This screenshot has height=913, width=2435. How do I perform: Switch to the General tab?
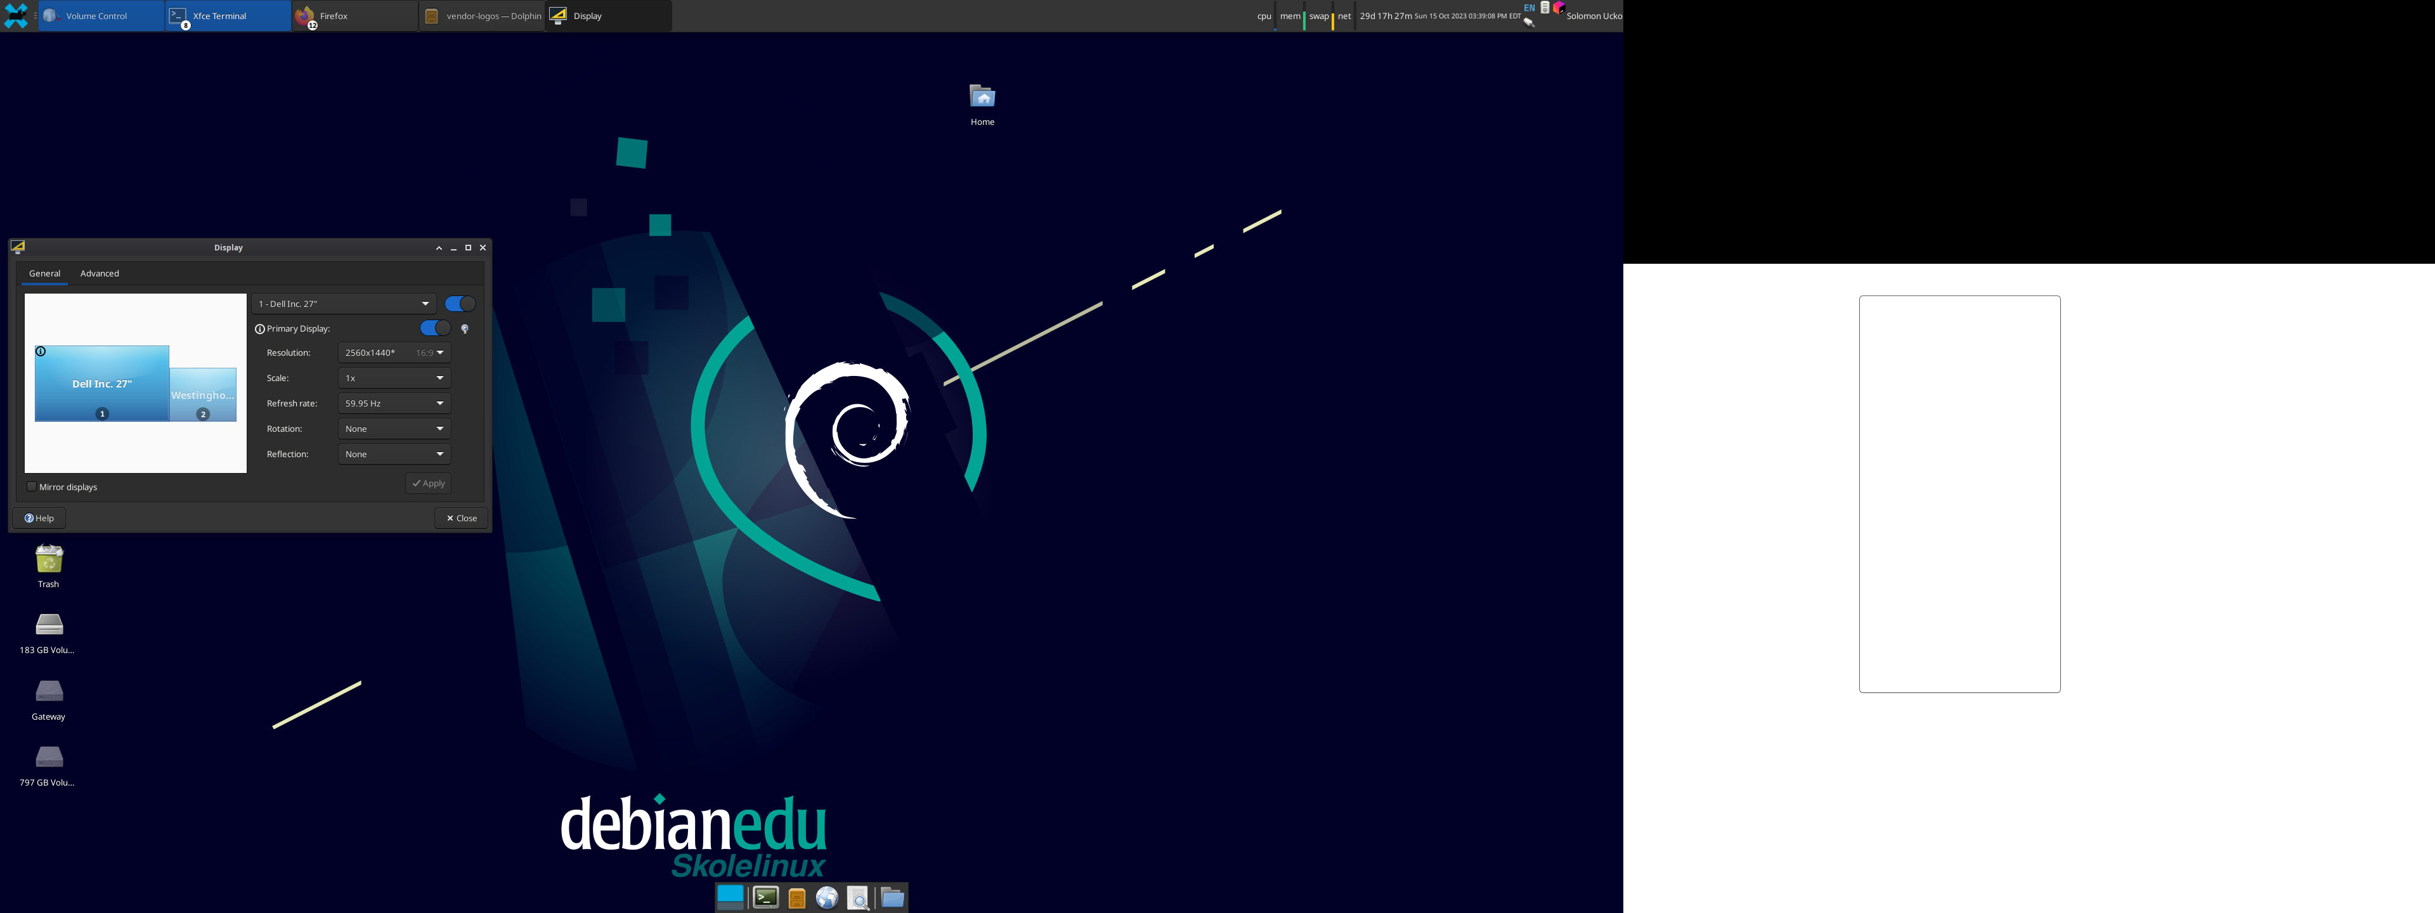pyautogui.click(x=44, y=273)
